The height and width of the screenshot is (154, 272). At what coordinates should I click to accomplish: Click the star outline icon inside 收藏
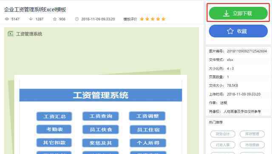[x=230, y=31]
